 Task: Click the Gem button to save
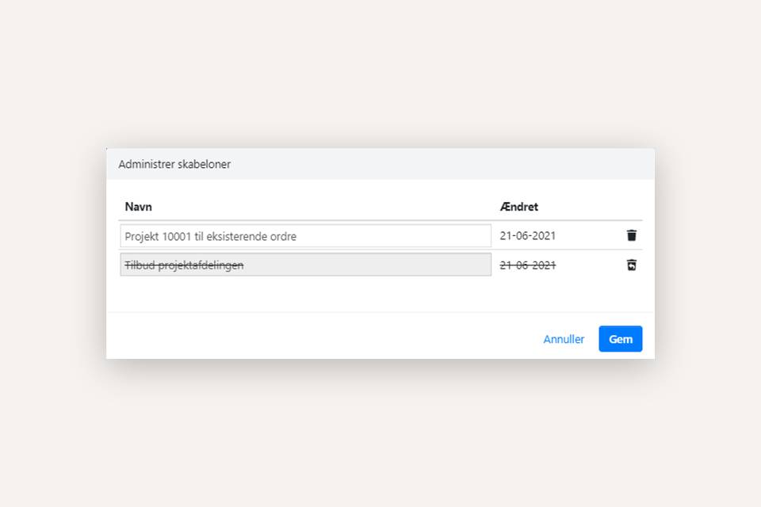(620, 339)
